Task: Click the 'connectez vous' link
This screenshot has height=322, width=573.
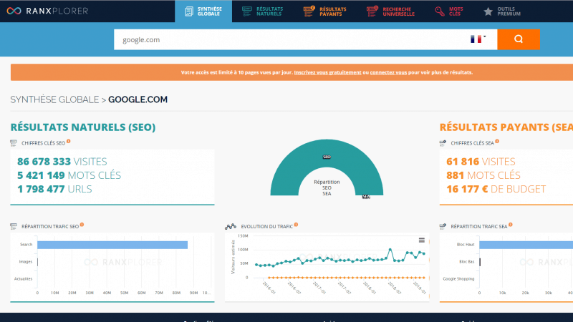Action: click(x=390, y=72)
